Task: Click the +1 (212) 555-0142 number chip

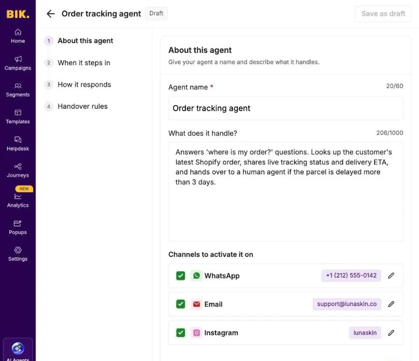Action: [x=351, y=275]
